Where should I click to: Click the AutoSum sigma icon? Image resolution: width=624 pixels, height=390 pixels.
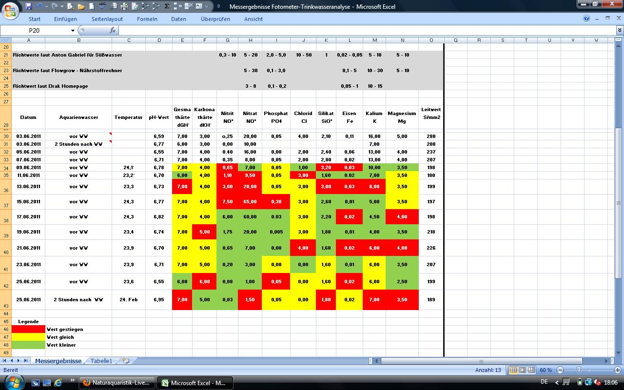(x=167, y=6)
